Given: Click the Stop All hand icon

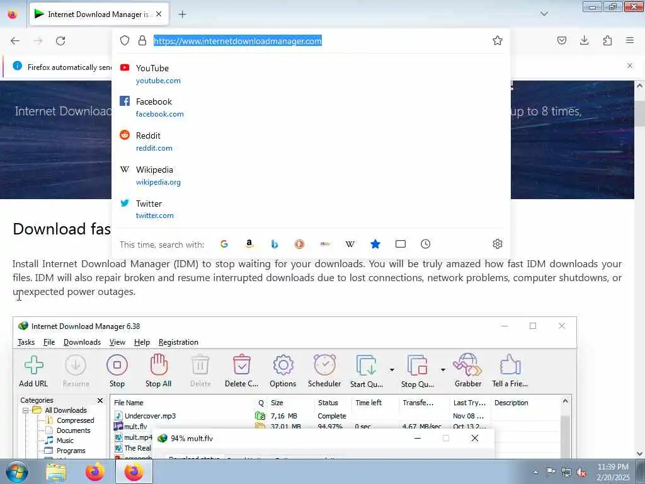Looking at the screenshot, I should tap(158, 365).
